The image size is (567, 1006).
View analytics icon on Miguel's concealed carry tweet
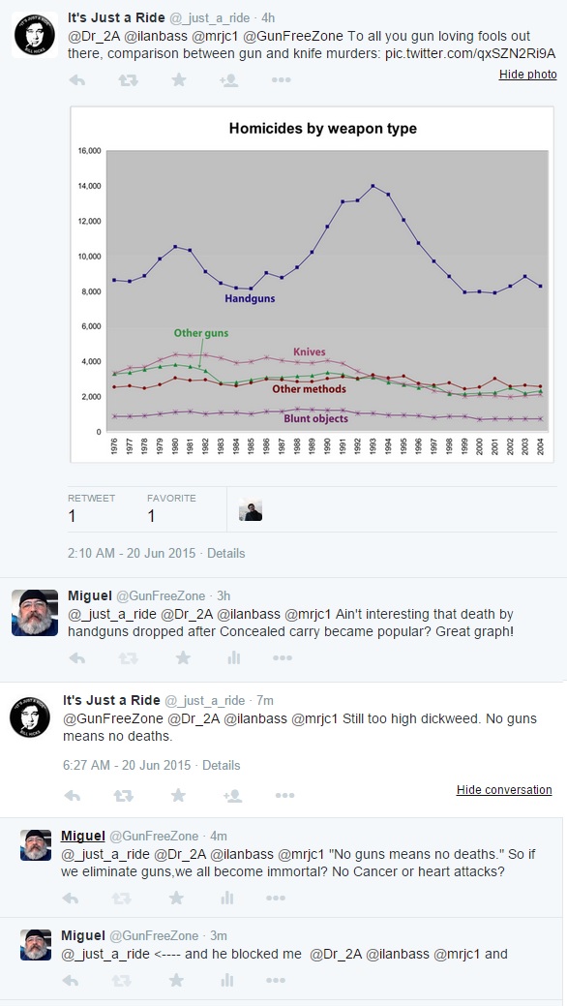[233, 657]
